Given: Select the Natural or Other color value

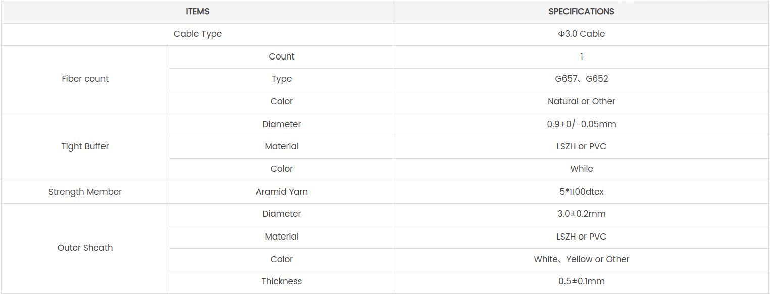Looking at the screenshot, I should click(x=581, y=102).
